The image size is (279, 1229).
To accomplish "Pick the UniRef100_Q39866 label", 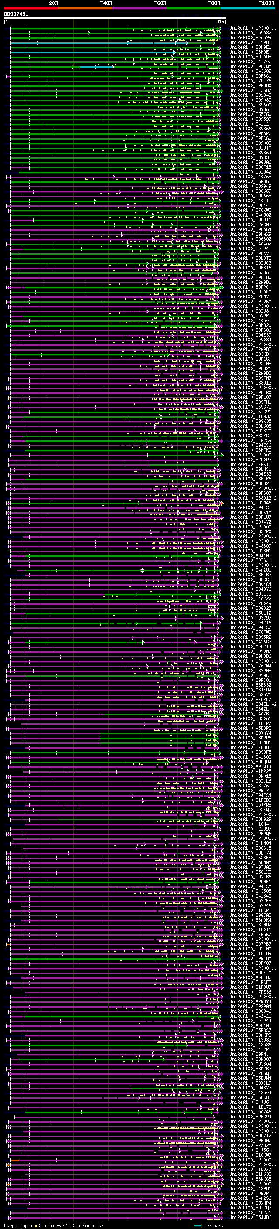I will [x=250, y=128].
